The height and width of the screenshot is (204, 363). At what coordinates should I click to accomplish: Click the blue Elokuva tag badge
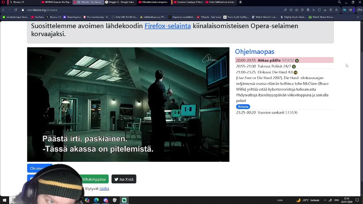coord(243,107)
